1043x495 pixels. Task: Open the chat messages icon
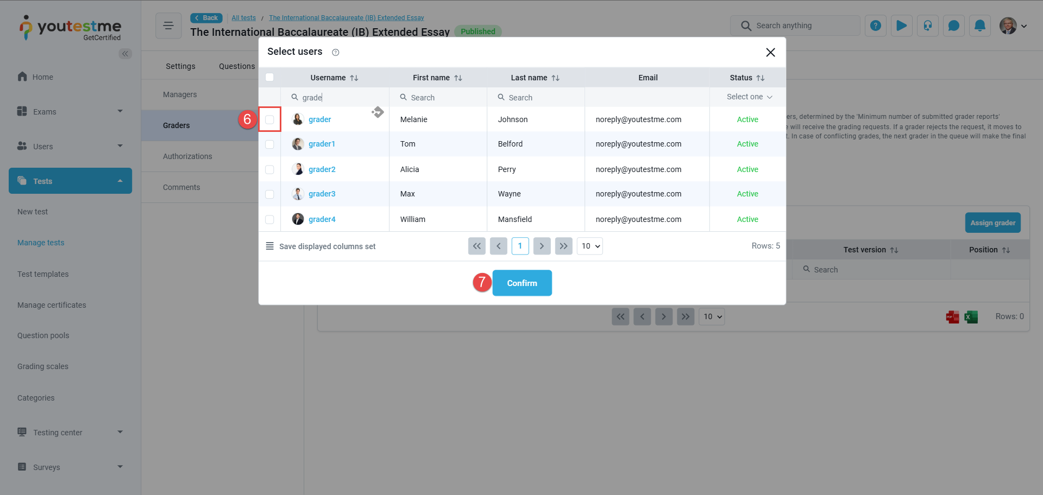(x=953, y=26)
